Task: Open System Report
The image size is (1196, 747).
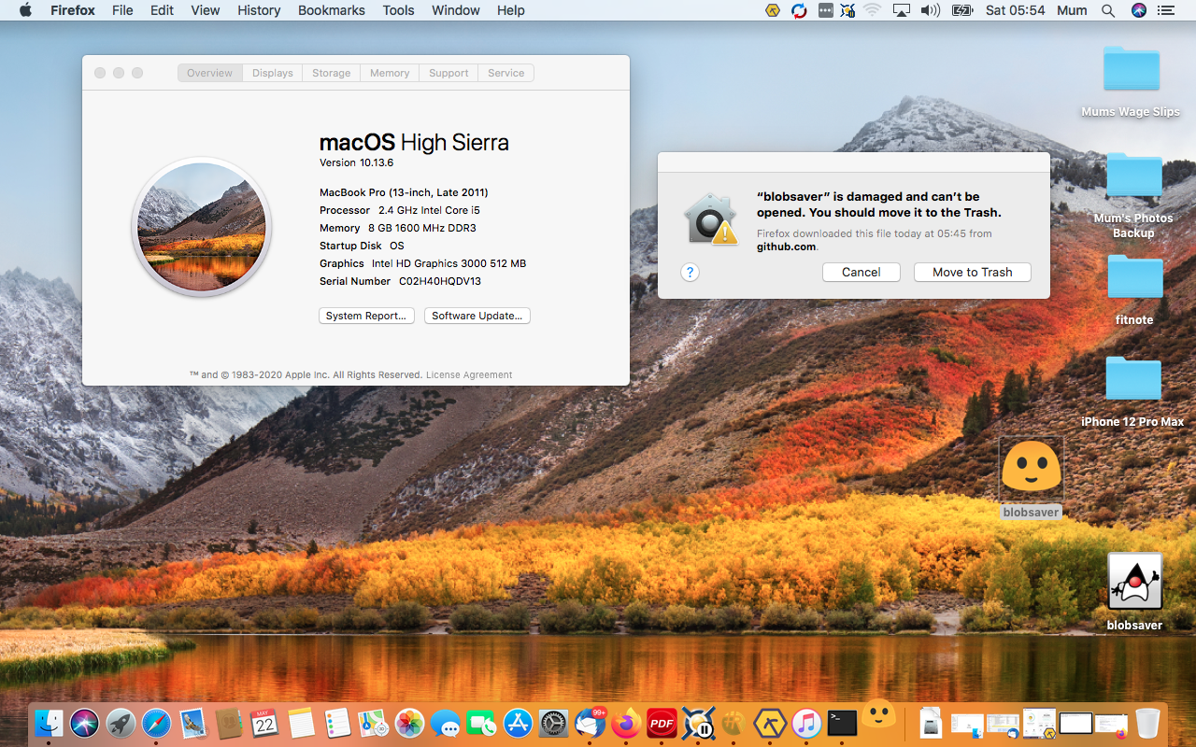Action: tap(366, 316)
